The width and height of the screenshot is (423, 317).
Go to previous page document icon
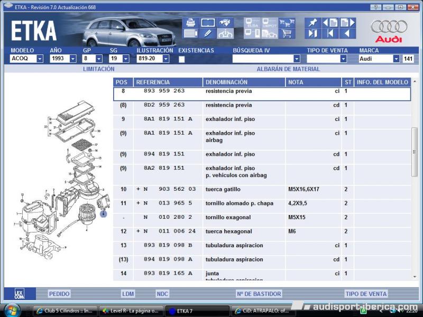[x=330, y=23]
